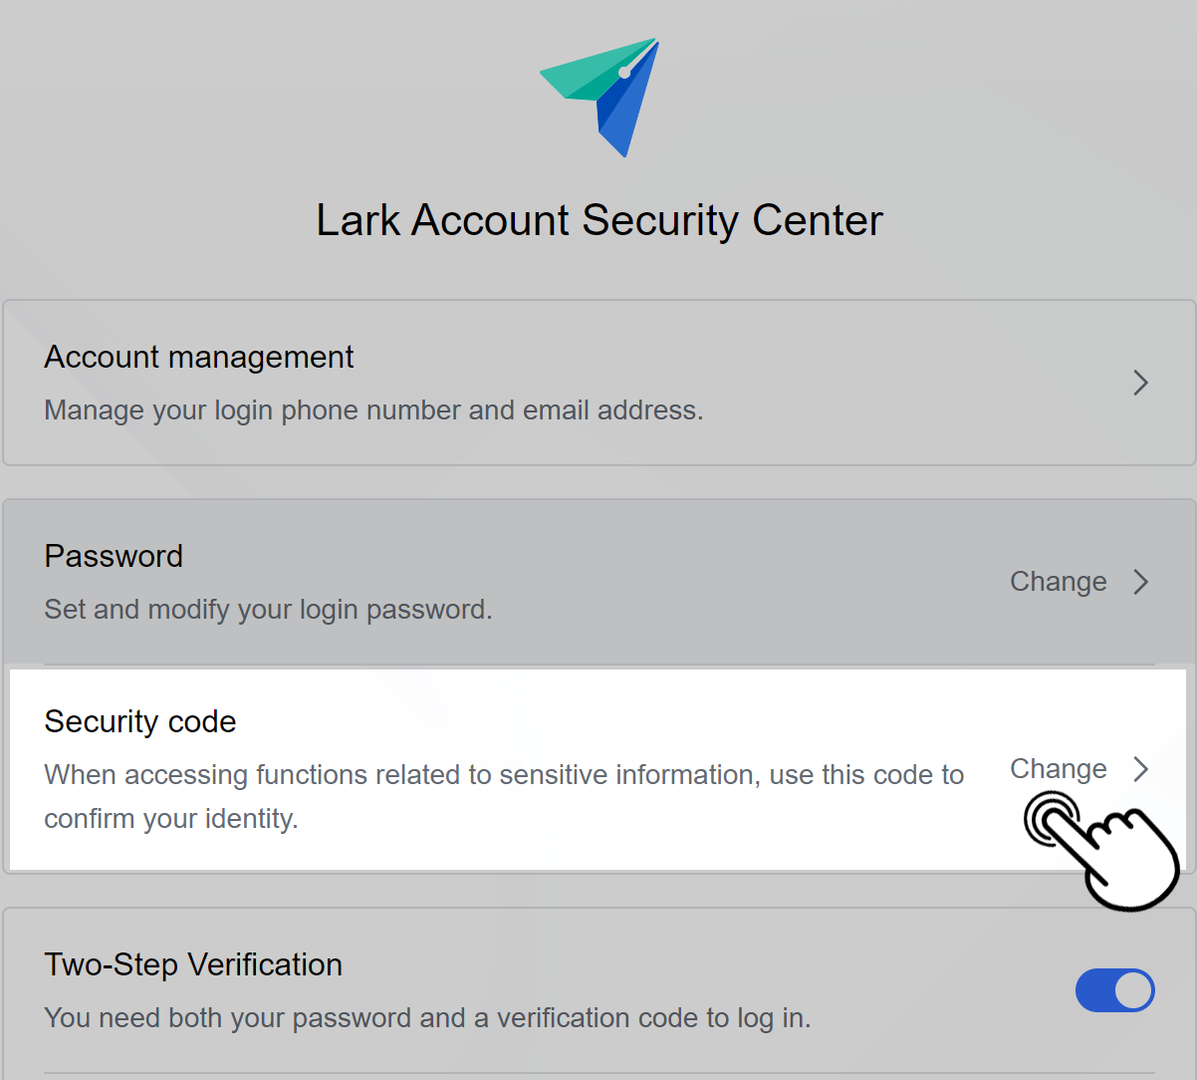Click "Change" beside Password

coord(1059,582)
